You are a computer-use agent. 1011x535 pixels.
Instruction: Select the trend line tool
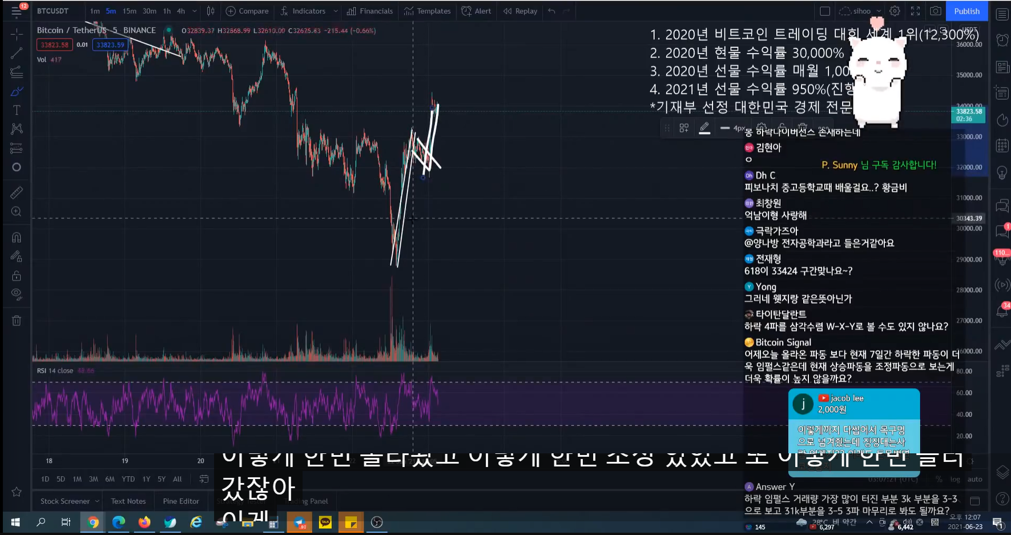(17, 54)
